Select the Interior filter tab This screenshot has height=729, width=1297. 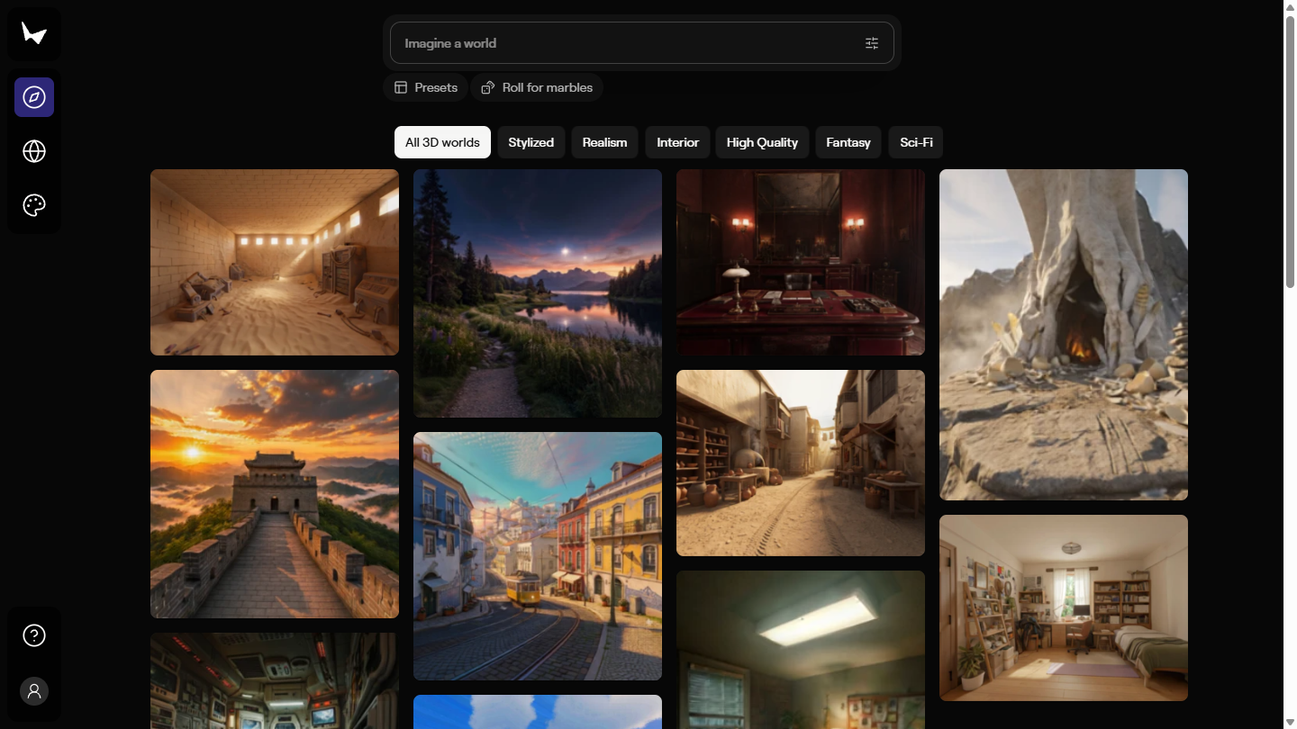[x=678, y=142]
